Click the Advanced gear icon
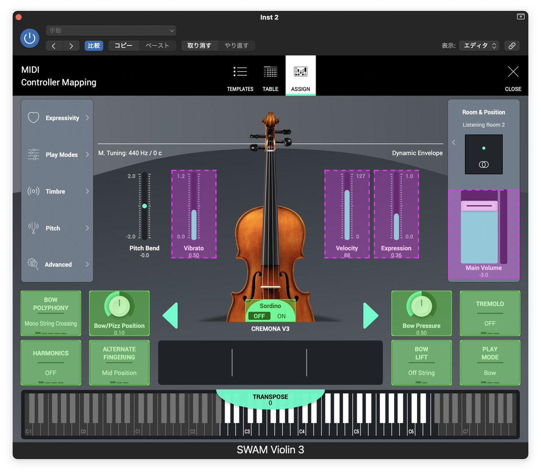 [33, 264]
